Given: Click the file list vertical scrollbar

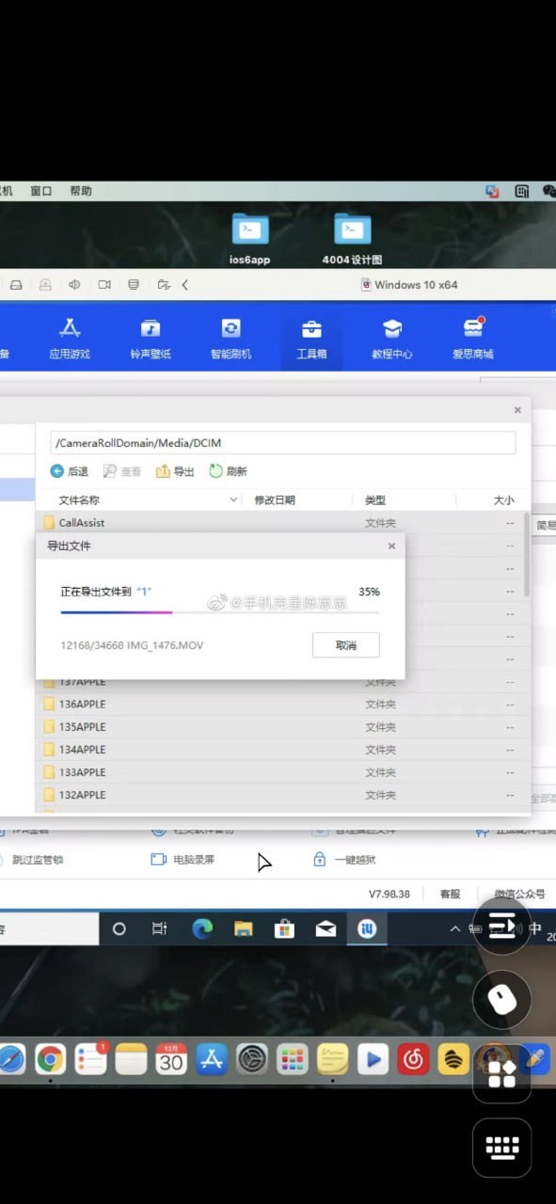Looking at the screenshot, I should (527, 555).
